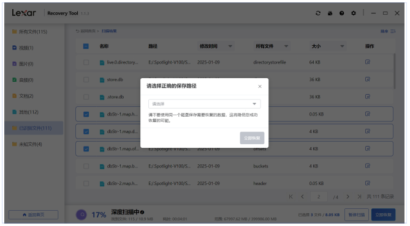Click the 暂停扫描 pause scan button

[357, 215]
